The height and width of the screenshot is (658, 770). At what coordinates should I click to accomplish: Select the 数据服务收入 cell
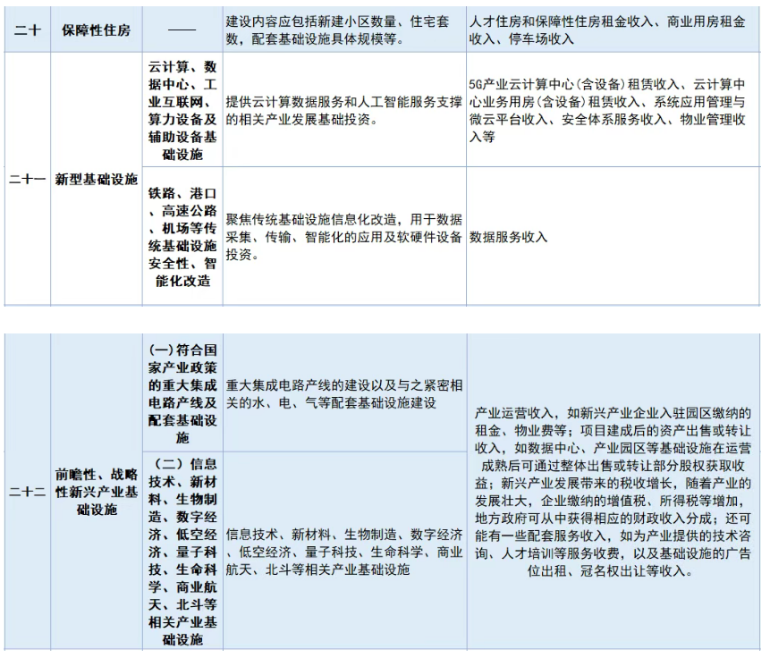point(613,237)
